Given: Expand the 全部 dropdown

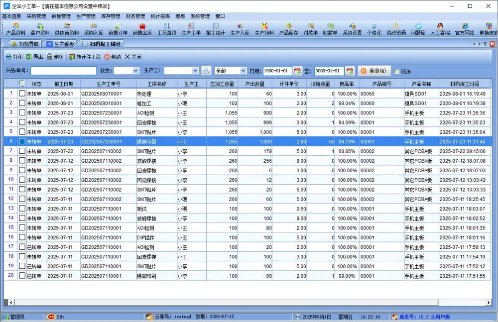Looking at the screenshot, I should (243, 71).
